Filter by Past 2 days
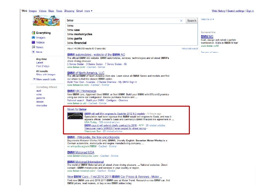 pyautogui.click(x=43, y=66)
